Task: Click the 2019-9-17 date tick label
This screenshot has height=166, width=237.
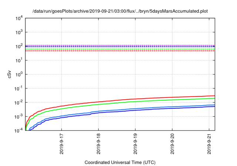Action: [x=62, y=144]
